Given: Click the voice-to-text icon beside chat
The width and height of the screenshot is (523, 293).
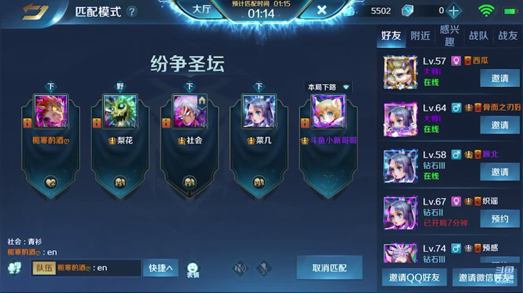Looking at the screenshot, I should (15, 268).
